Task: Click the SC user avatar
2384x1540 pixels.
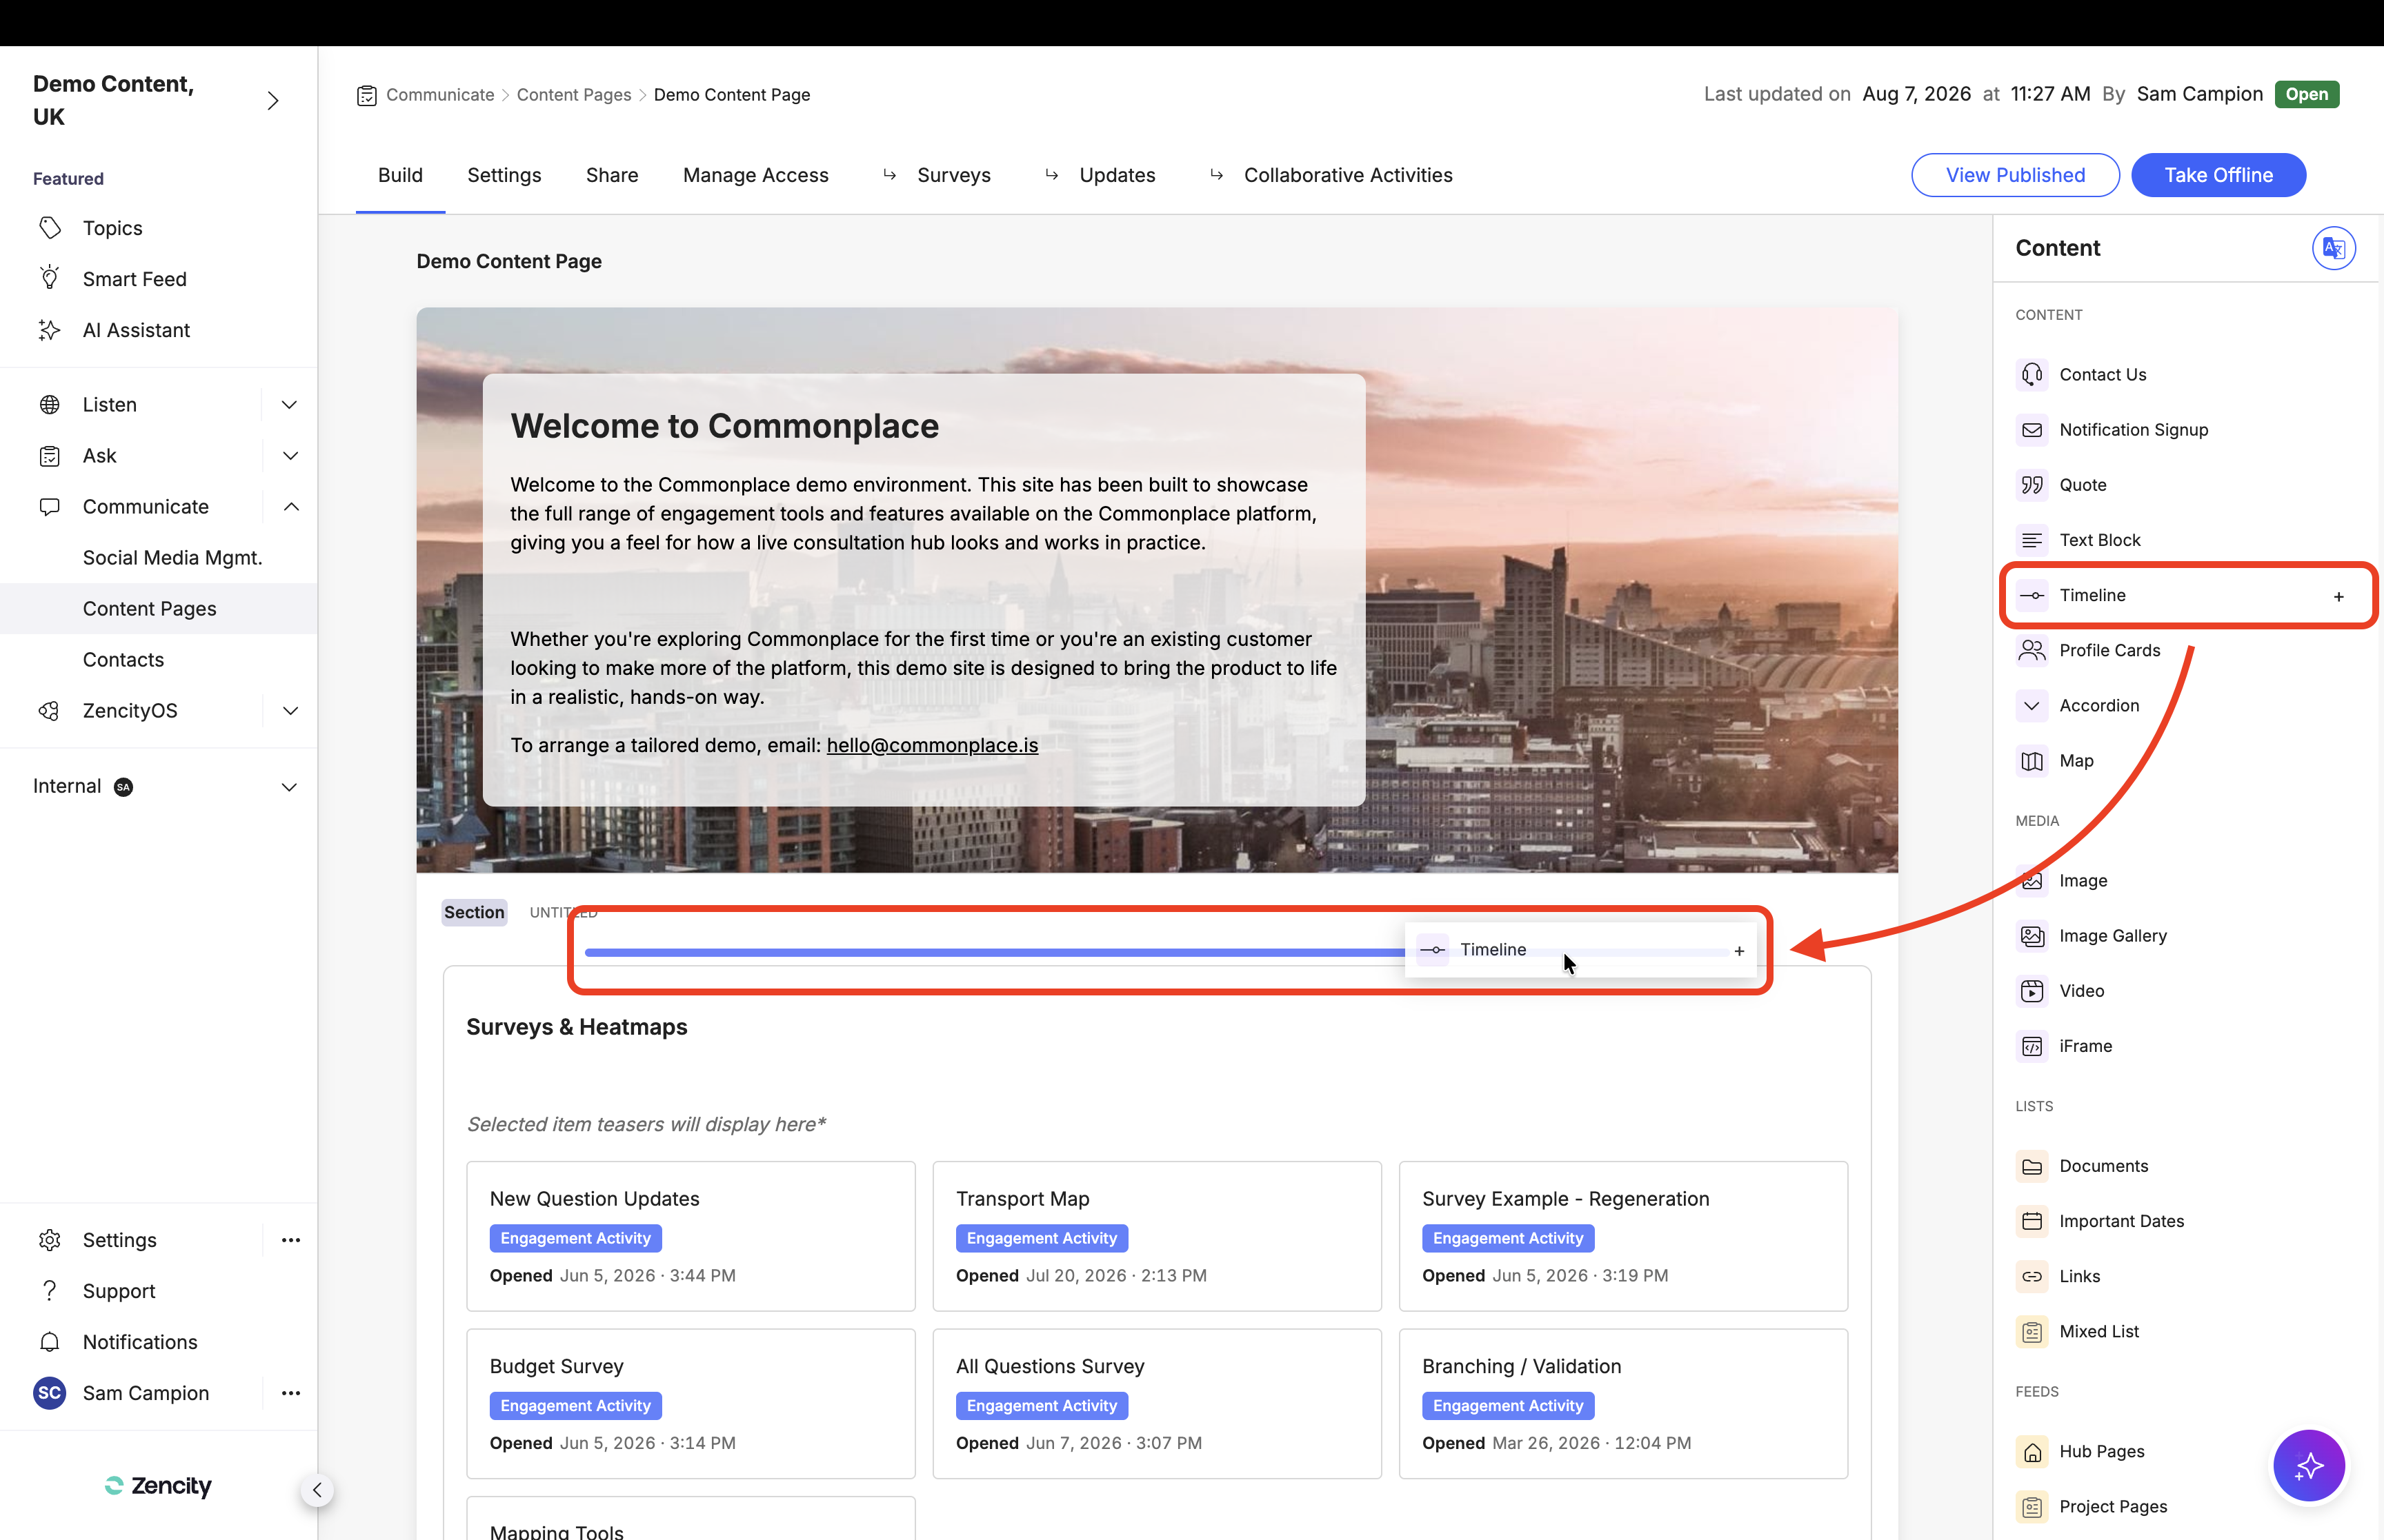Action: pos(50,1393)
